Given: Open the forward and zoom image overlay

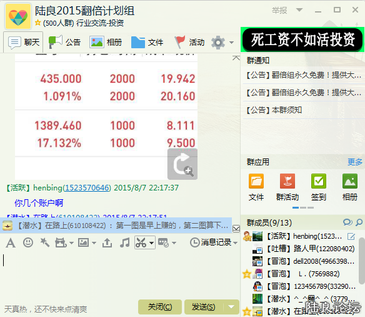Looking at the screenshot, I should point(182,164).
